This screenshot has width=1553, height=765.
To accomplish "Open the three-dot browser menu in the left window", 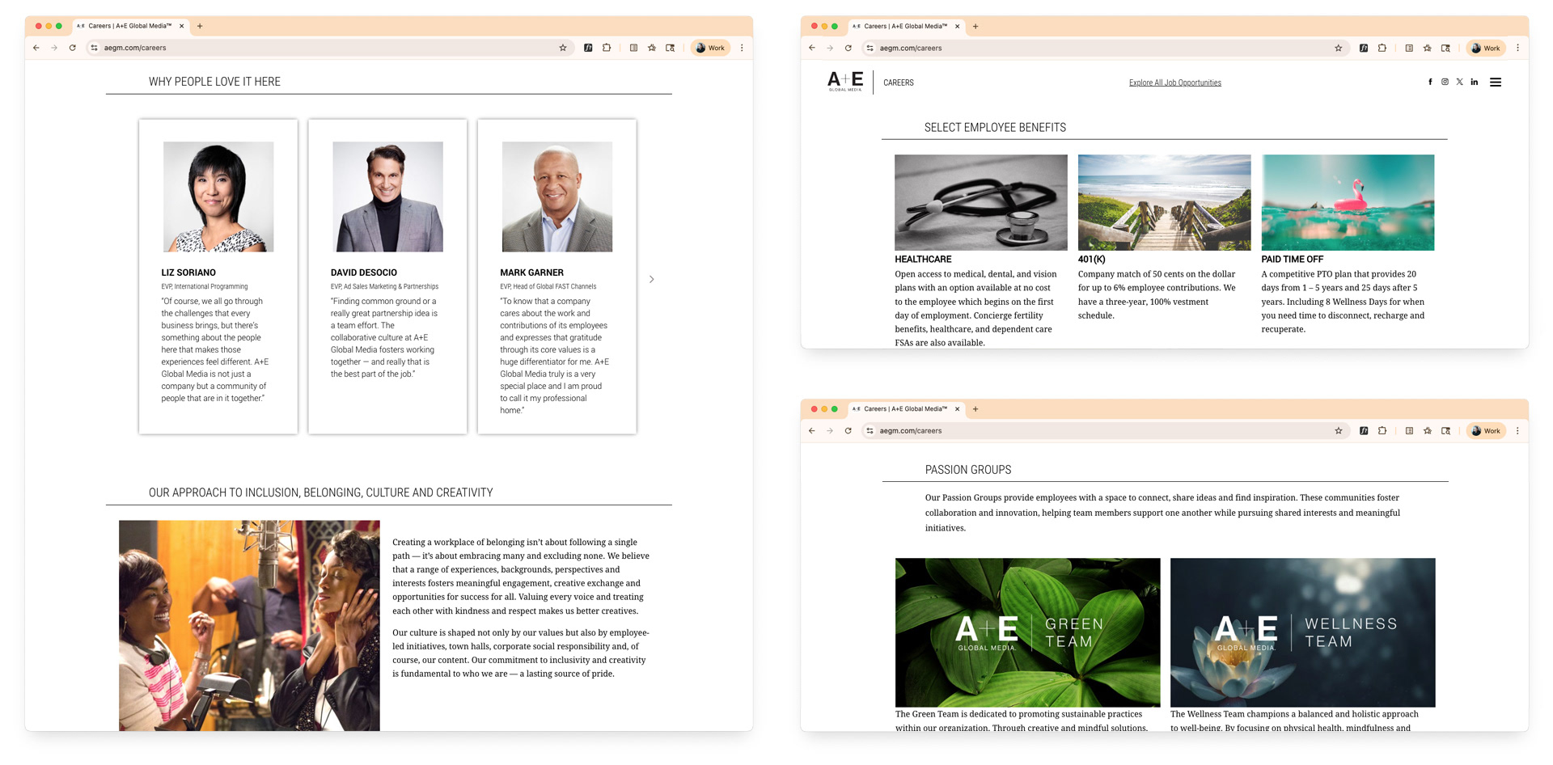I will click(742, 48).
